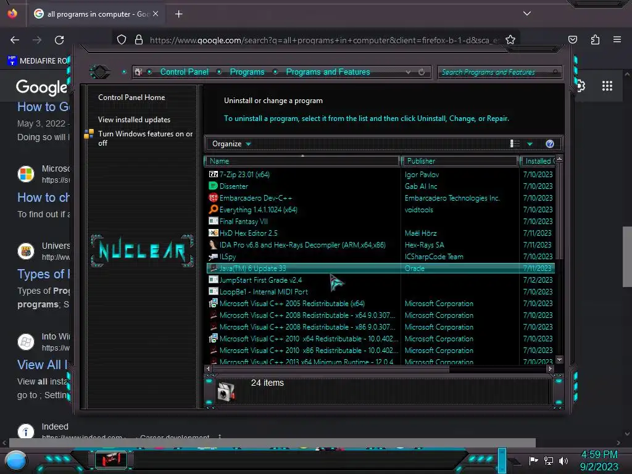Click the Embarcadero Dev-C++ red icon
The width and height of the screenshot is (632, 474).
pyautogui.click(x=213, y=198)
